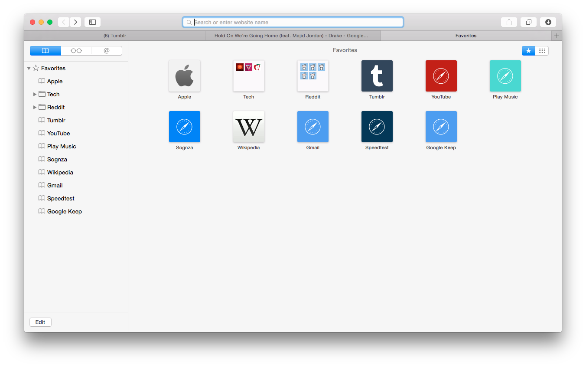586x367 pixels.
Task: Select Gmail bookmark in sidebar
Action: click(x=76, y=185)
